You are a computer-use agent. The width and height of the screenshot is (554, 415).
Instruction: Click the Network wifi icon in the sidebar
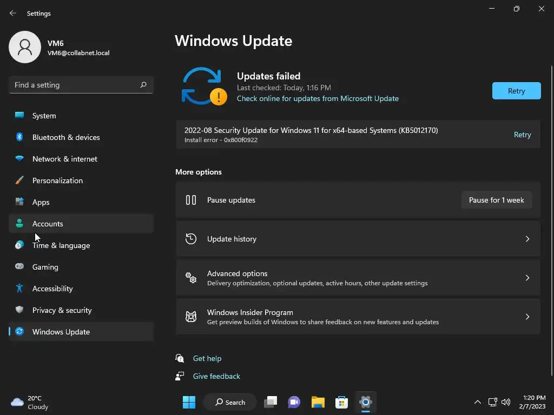19,158
